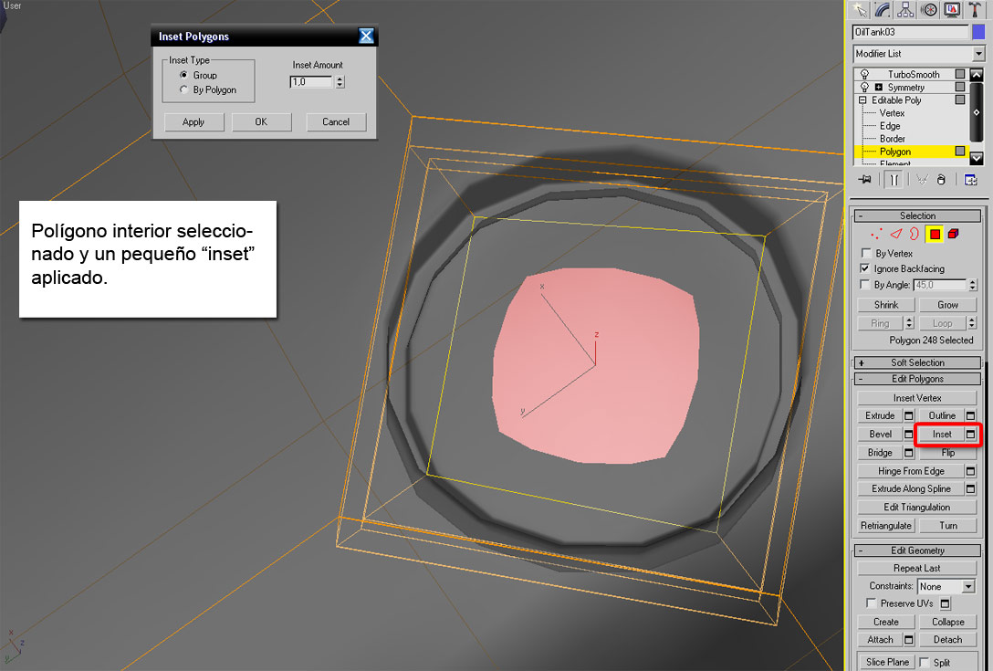Open Bevel settings box icon
Screen dimensions: 993x671
point(909,434)
